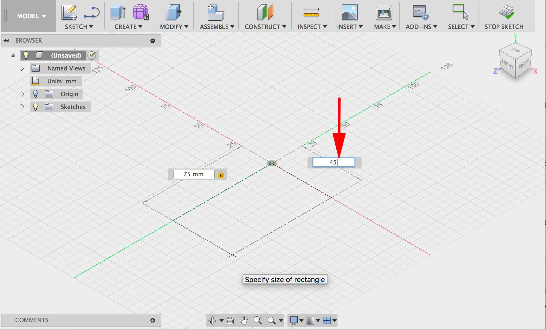Click the New Component assemble icon
This screenshot has width=546, height=330.
[216, 12]
